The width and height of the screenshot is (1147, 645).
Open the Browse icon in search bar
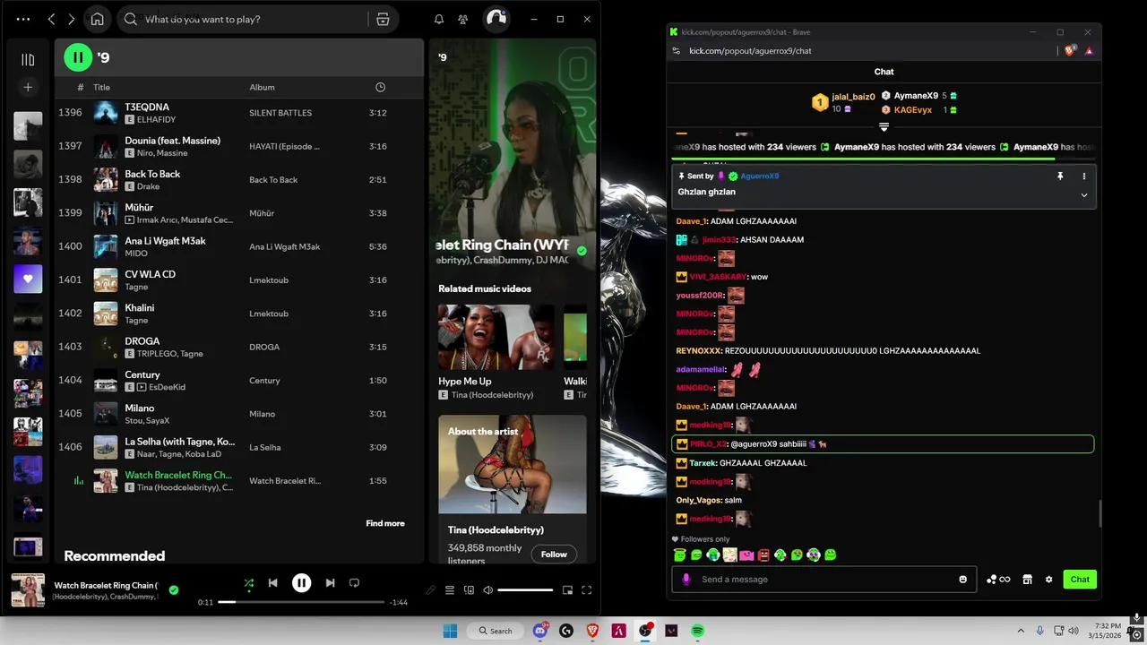click(383, 19)
